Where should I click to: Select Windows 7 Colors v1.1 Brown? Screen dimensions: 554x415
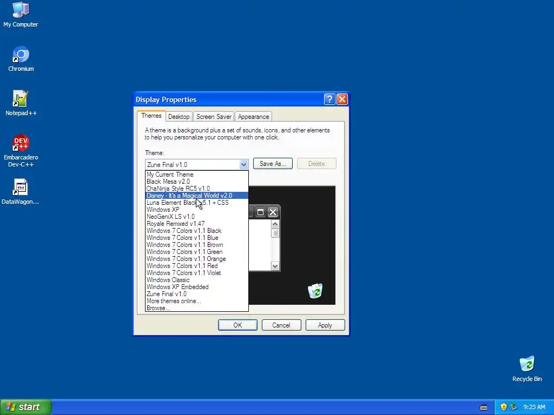(197, 245)
